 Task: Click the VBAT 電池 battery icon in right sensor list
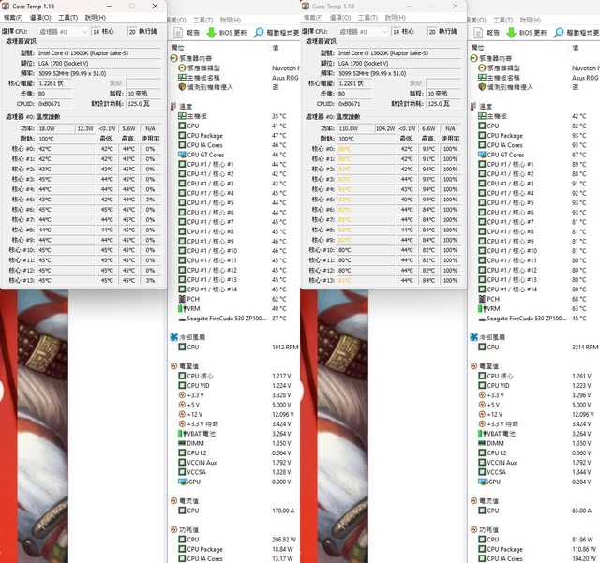(482, 434)
